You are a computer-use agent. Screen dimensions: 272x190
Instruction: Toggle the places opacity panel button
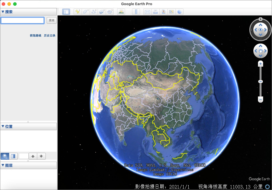pyautogui.click(x=13, y=156)
